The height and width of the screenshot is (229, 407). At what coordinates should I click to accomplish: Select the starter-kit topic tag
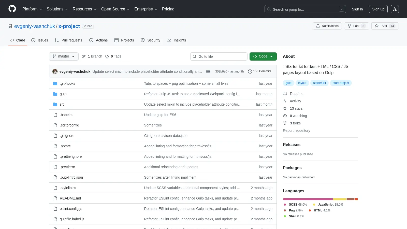tap(319, 83)
